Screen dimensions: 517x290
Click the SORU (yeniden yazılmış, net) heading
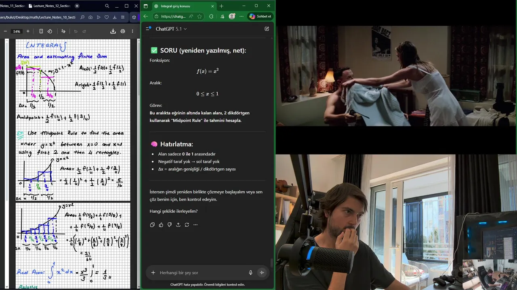[x=203, y=50]
